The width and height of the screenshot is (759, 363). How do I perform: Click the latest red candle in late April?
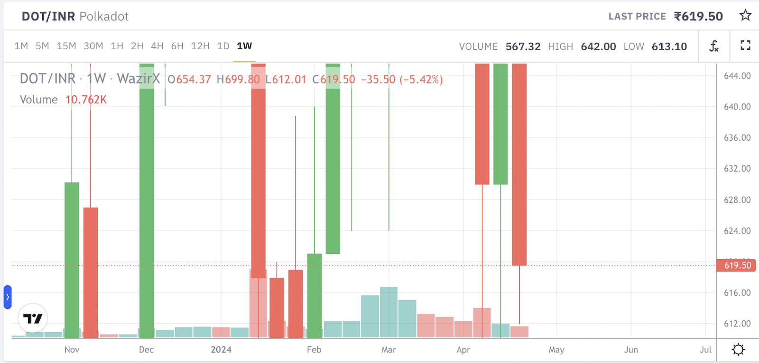(x=519, y=164)
